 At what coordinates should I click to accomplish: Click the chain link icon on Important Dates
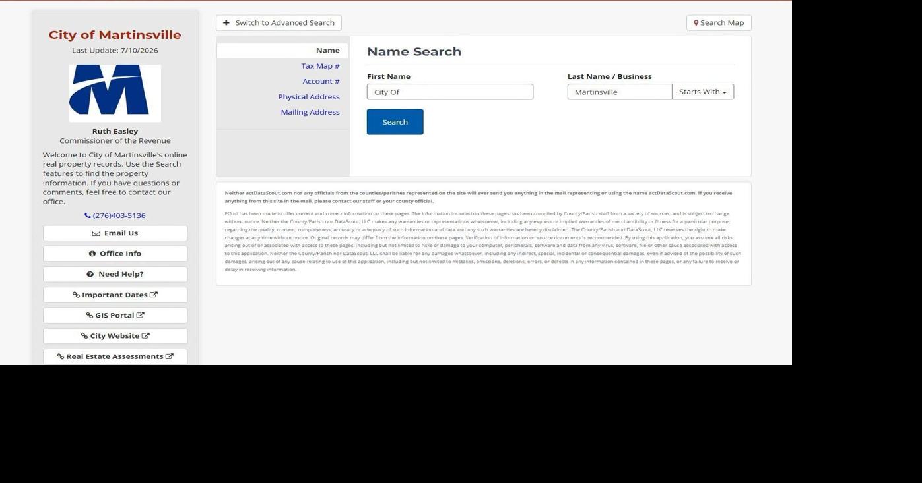76,295
